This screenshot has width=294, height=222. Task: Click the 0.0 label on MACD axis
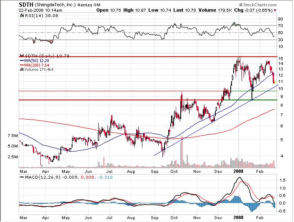point(282,203)
